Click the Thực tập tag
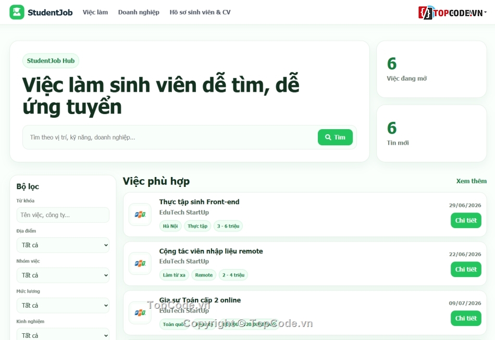 point(197,226)
